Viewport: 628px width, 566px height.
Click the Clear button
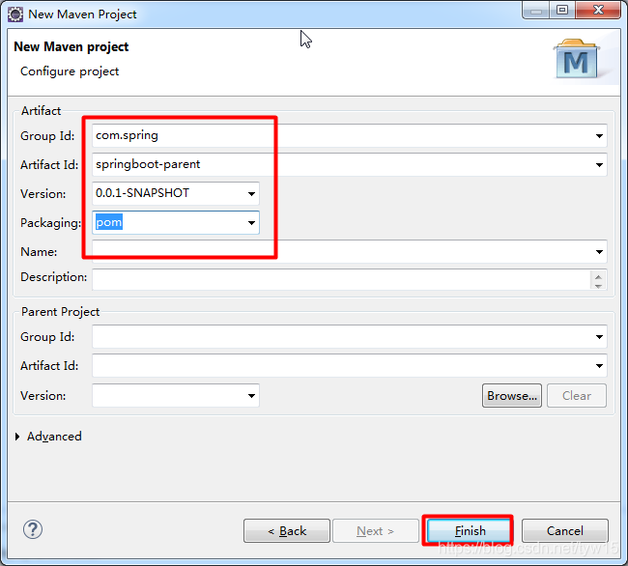577,395
